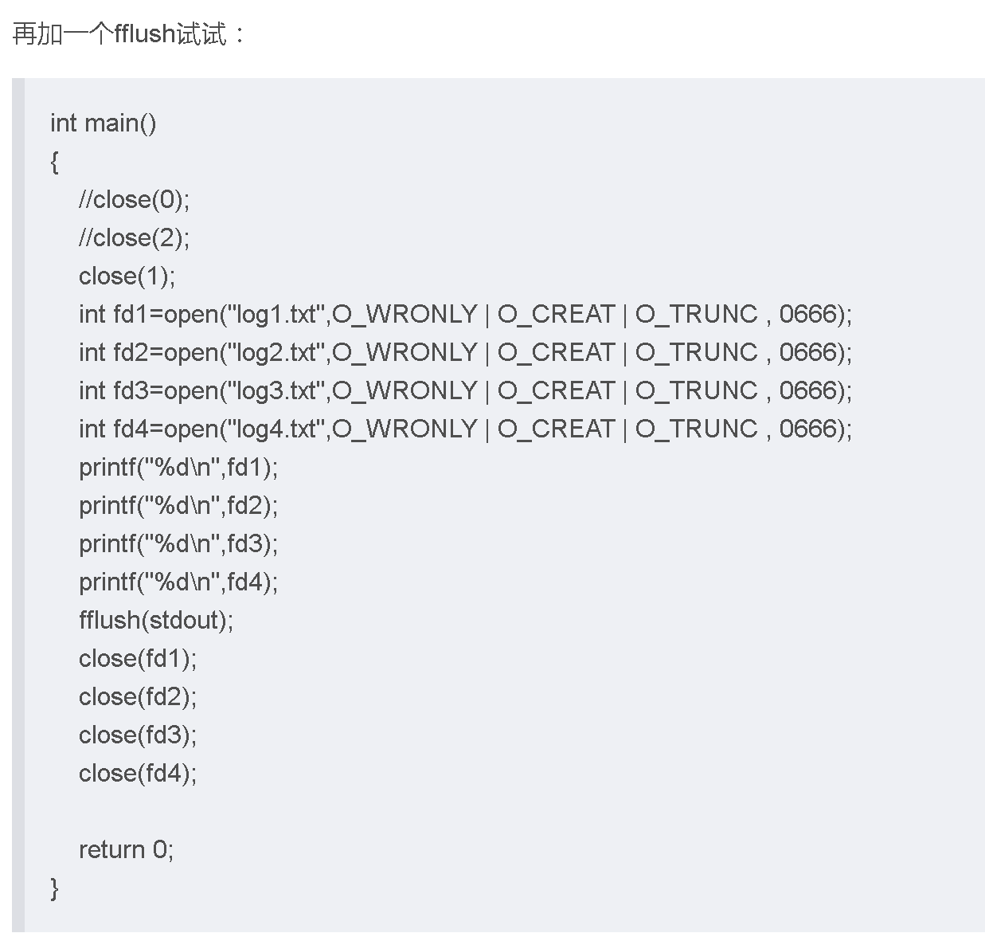The image size is (985, 933).
Task: Click the 'return 0;' line
Action: pyautogui.click(x=126, y=849)
